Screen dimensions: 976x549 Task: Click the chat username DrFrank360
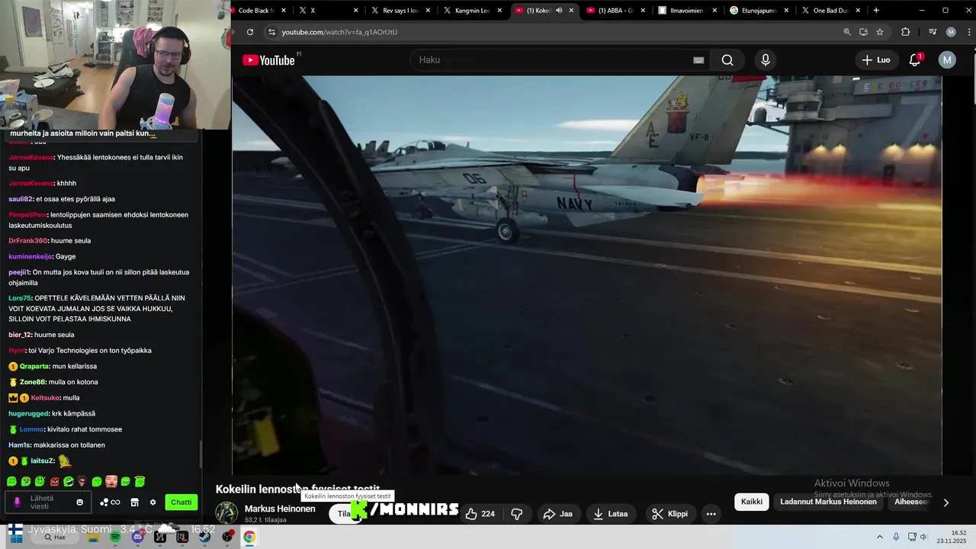[28, 241]
